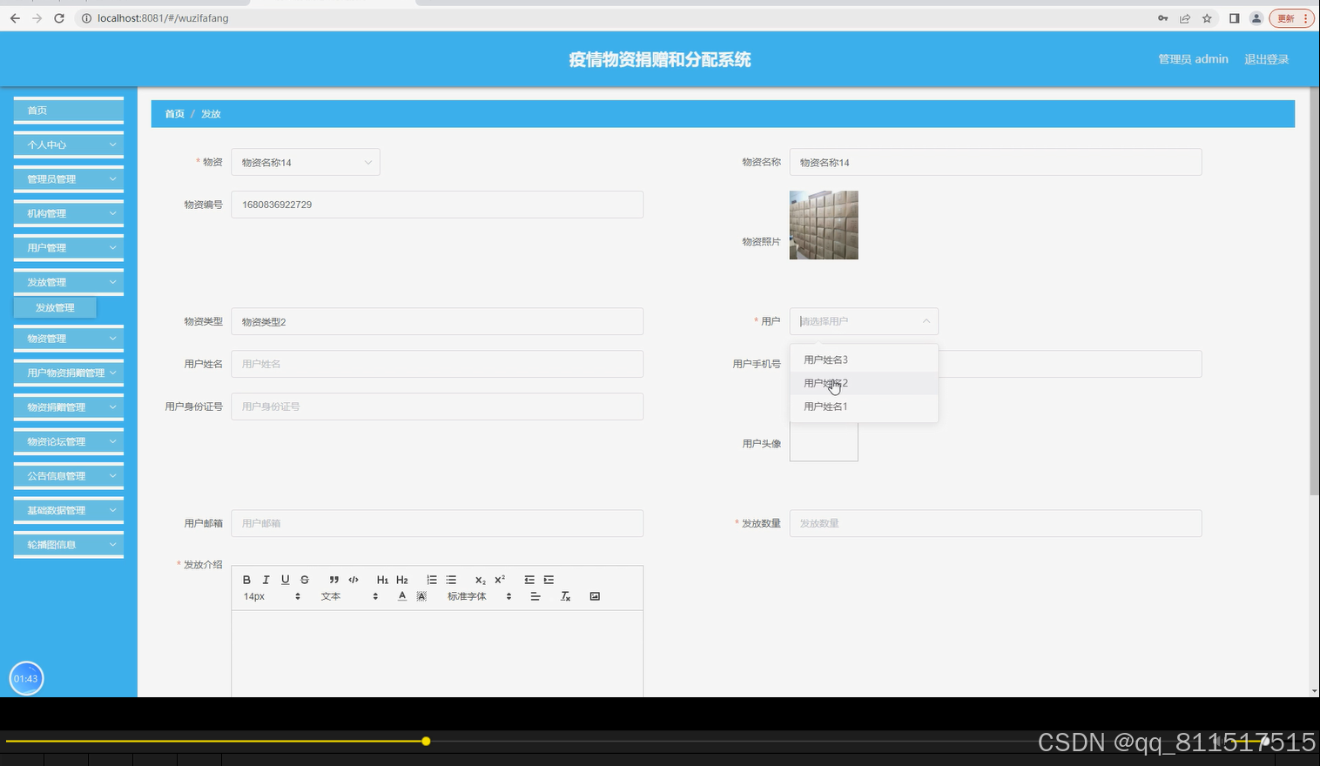The image size is (1320, 766).
Task: Apply subscript formatting
Action: coord(480,580)
